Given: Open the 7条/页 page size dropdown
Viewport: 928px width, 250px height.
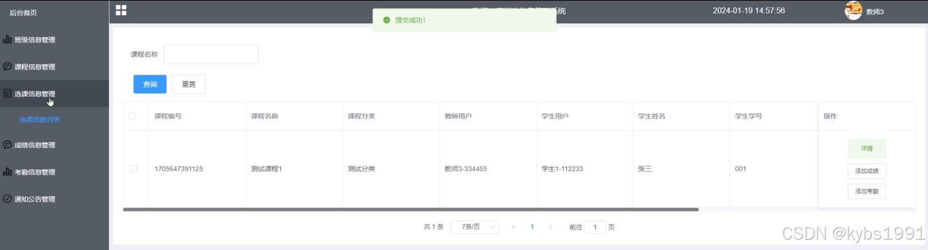Looking at the screenshot, I should coord(475,227).
